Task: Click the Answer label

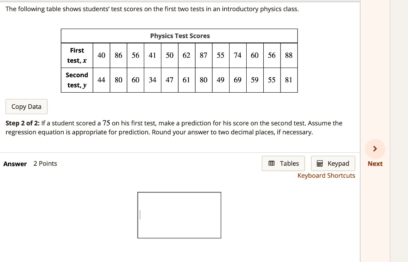Action: click(15, 163)
